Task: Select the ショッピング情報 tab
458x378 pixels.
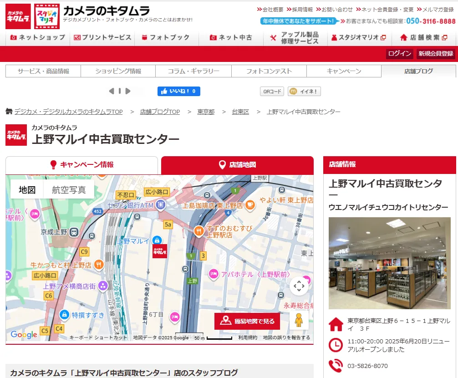Action: coord(118,71)
